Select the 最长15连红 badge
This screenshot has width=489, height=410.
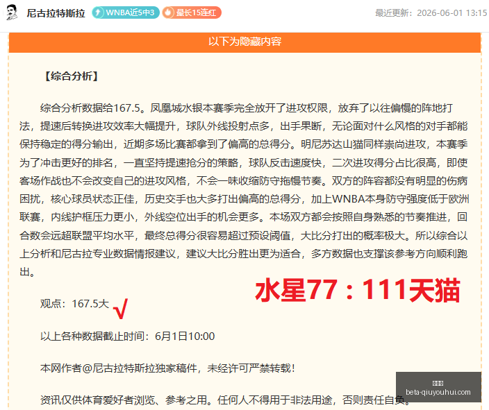[192, 12]
